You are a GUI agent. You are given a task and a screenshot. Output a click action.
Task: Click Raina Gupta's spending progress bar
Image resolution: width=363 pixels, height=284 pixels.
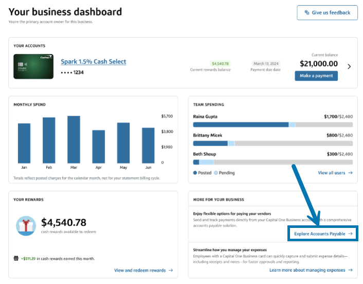273,125
